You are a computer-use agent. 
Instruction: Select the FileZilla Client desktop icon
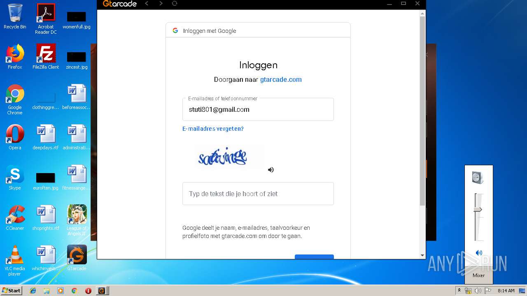46,57
